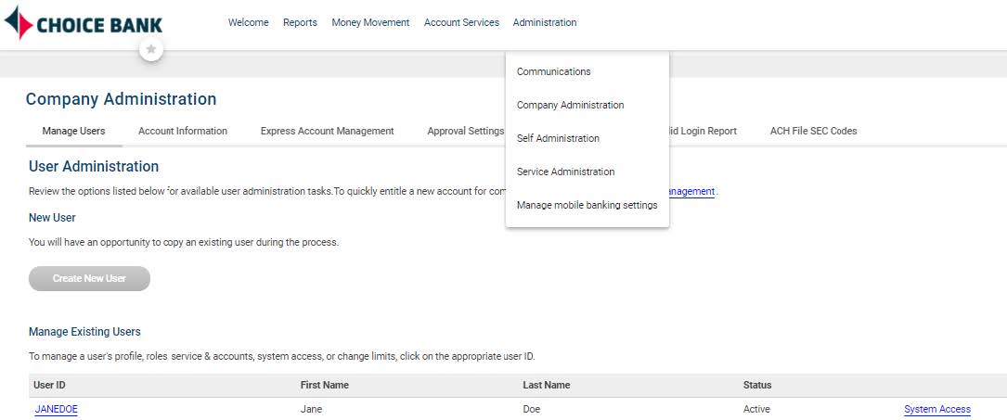The image size is (1007, 420).
Task: Open the Welcome menu
Action: [x=248, y=22]
